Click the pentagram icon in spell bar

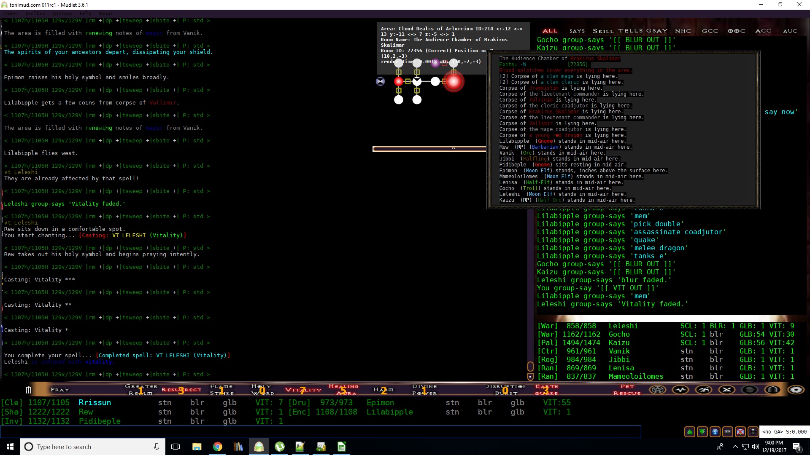[657, 390]
